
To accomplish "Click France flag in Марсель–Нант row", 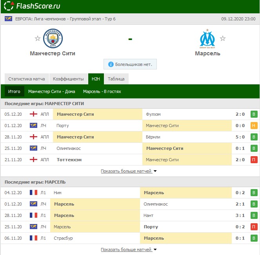I will (33, 215).
